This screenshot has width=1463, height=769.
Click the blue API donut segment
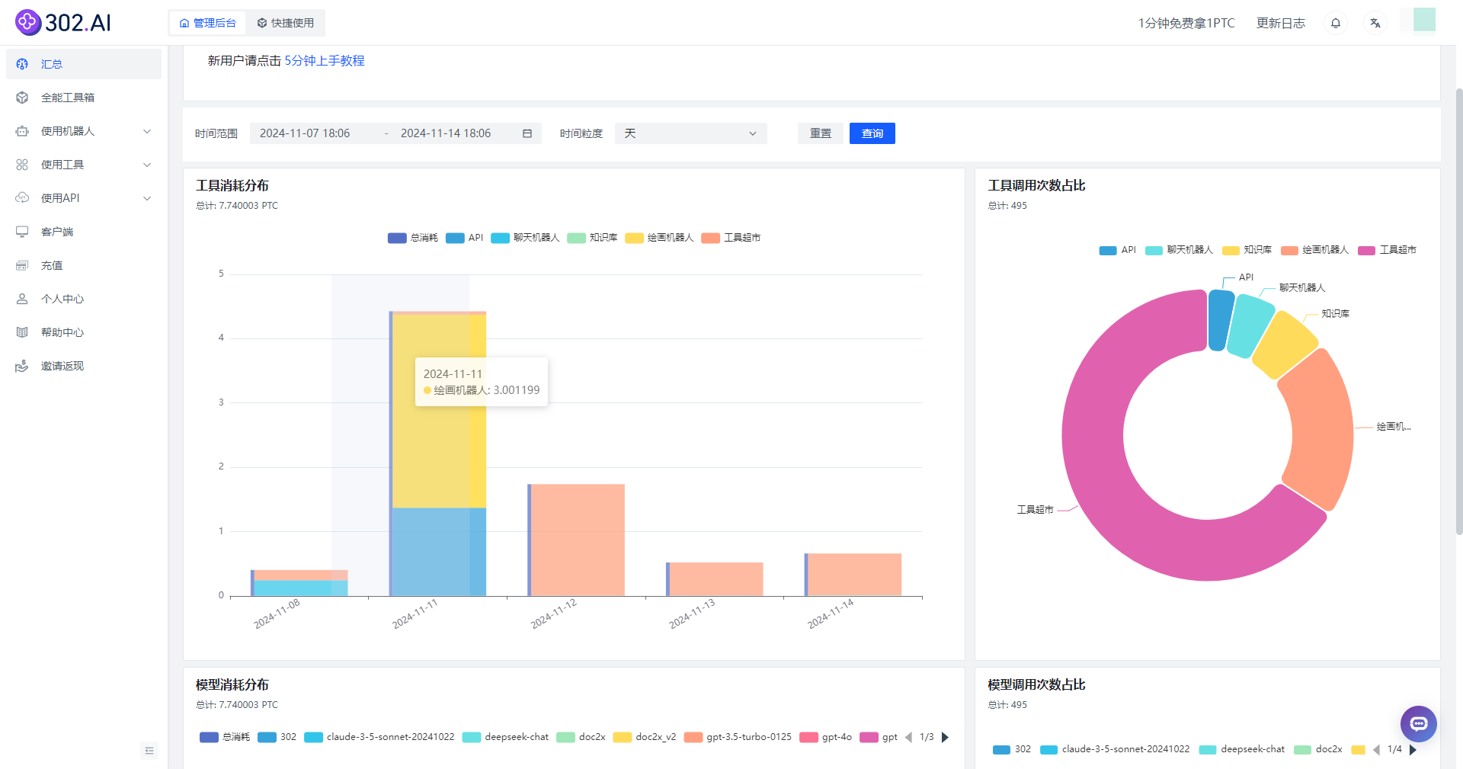[x=1220, y=320]
